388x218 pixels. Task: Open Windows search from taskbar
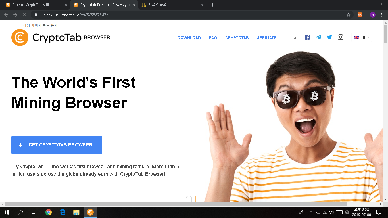point(20,212)
